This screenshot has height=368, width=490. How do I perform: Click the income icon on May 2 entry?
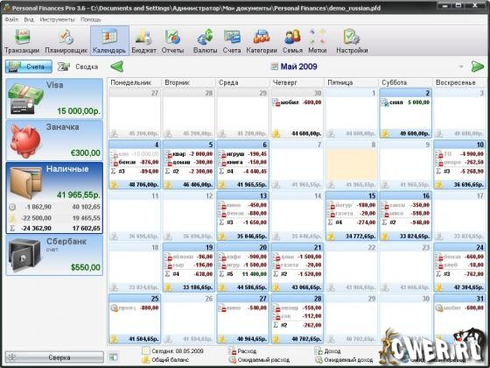tap(385, 103)
